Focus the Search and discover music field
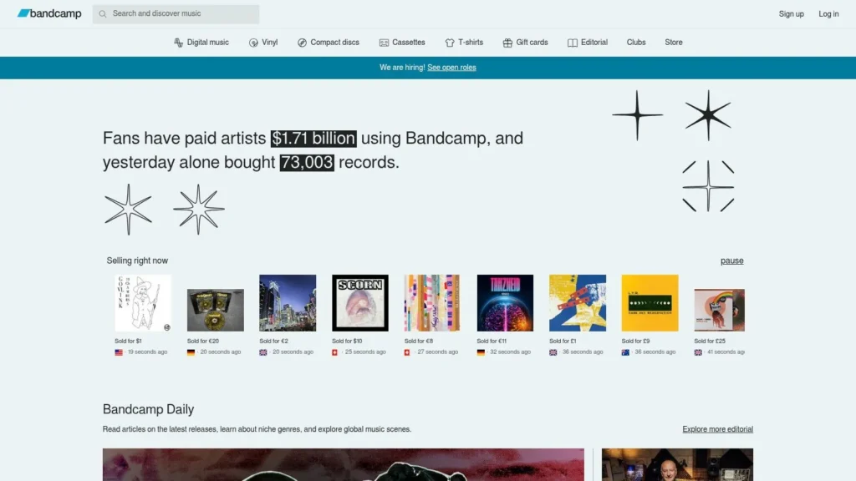The image size is (856, 481). tap(176, 13)
